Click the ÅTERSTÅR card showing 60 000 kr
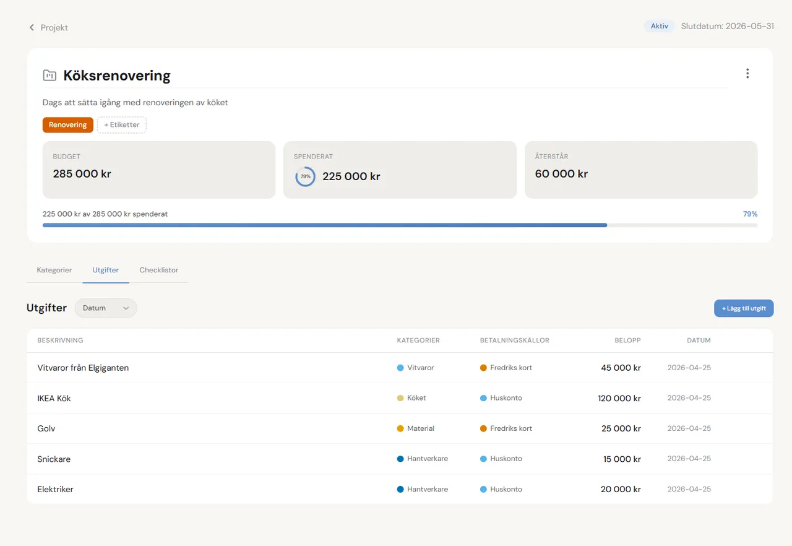 641,170
